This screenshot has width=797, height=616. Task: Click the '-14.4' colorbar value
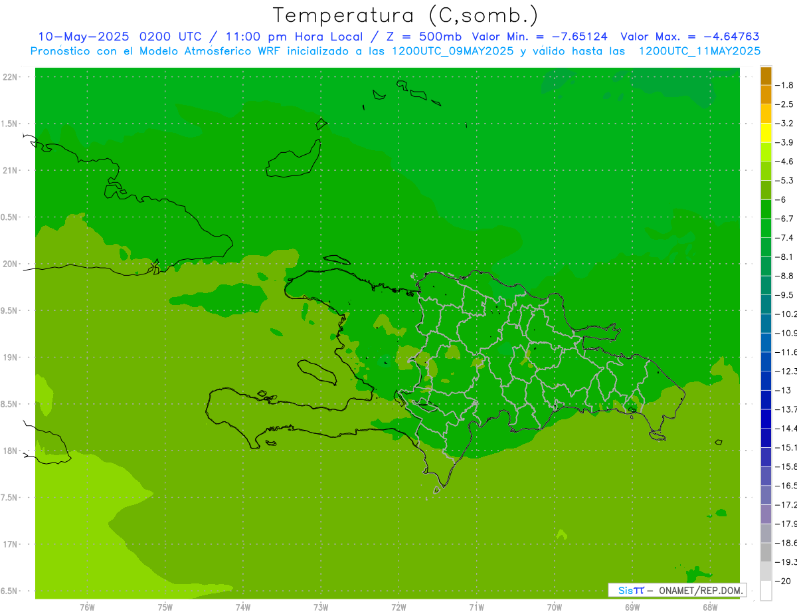[786, 429]
